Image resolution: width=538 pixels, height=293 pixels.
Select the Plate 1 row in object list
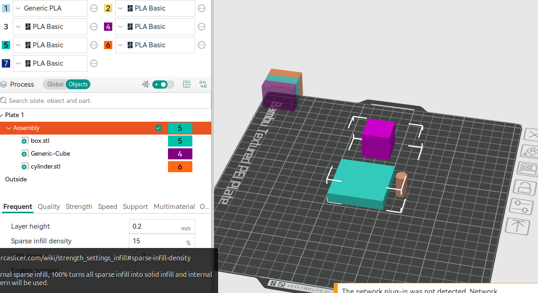106,115
